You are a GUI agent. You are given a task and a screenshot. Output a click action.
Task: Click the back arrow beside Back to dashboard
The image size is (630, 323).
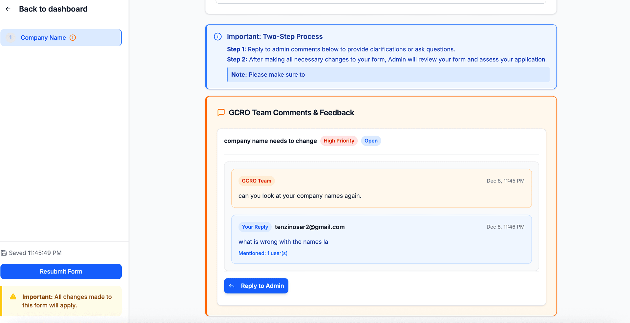[x=8, y=9]
